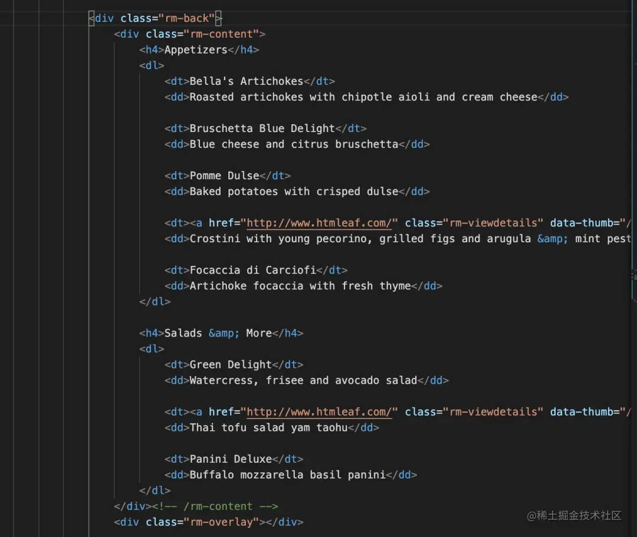The height and width of the screenshot is (537, 637).
Task: Click Buffalo mozzarella basil panini line
Action: (291, 475)
